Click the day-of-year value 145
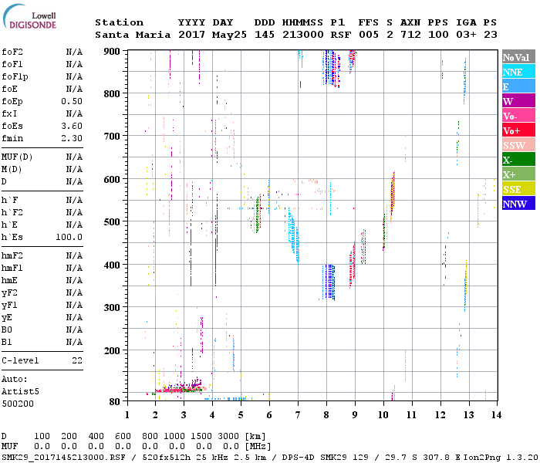The image size is (540, 463). coord(265,35)
